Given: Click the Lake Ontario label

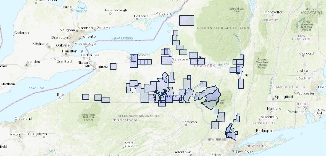Looking at the screenshot, I should coord(122,38).
